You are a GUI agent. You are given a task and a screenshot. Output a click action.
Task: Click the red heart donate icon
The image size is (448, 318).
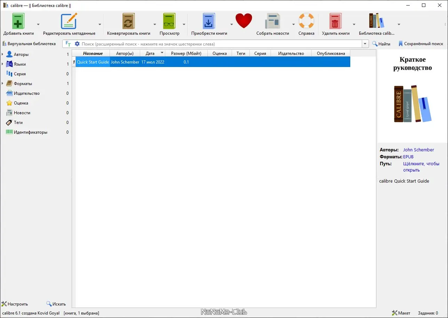tap(243, 21)
